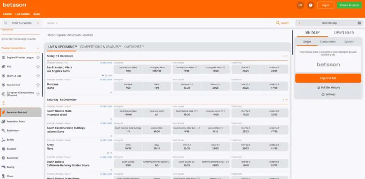Favourite England Premier League with its star
Viewport: 365px width, 179px height.
click(38, 57)
